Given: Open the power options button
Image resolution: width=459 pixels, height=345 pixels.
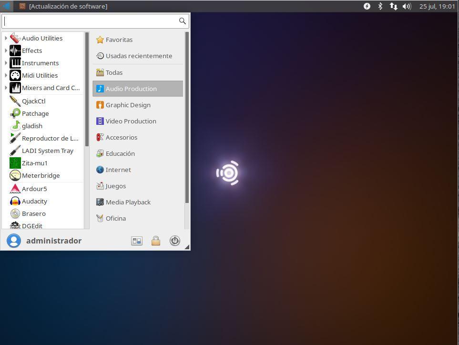Looking at the screenshot, I should pos(175,241).
